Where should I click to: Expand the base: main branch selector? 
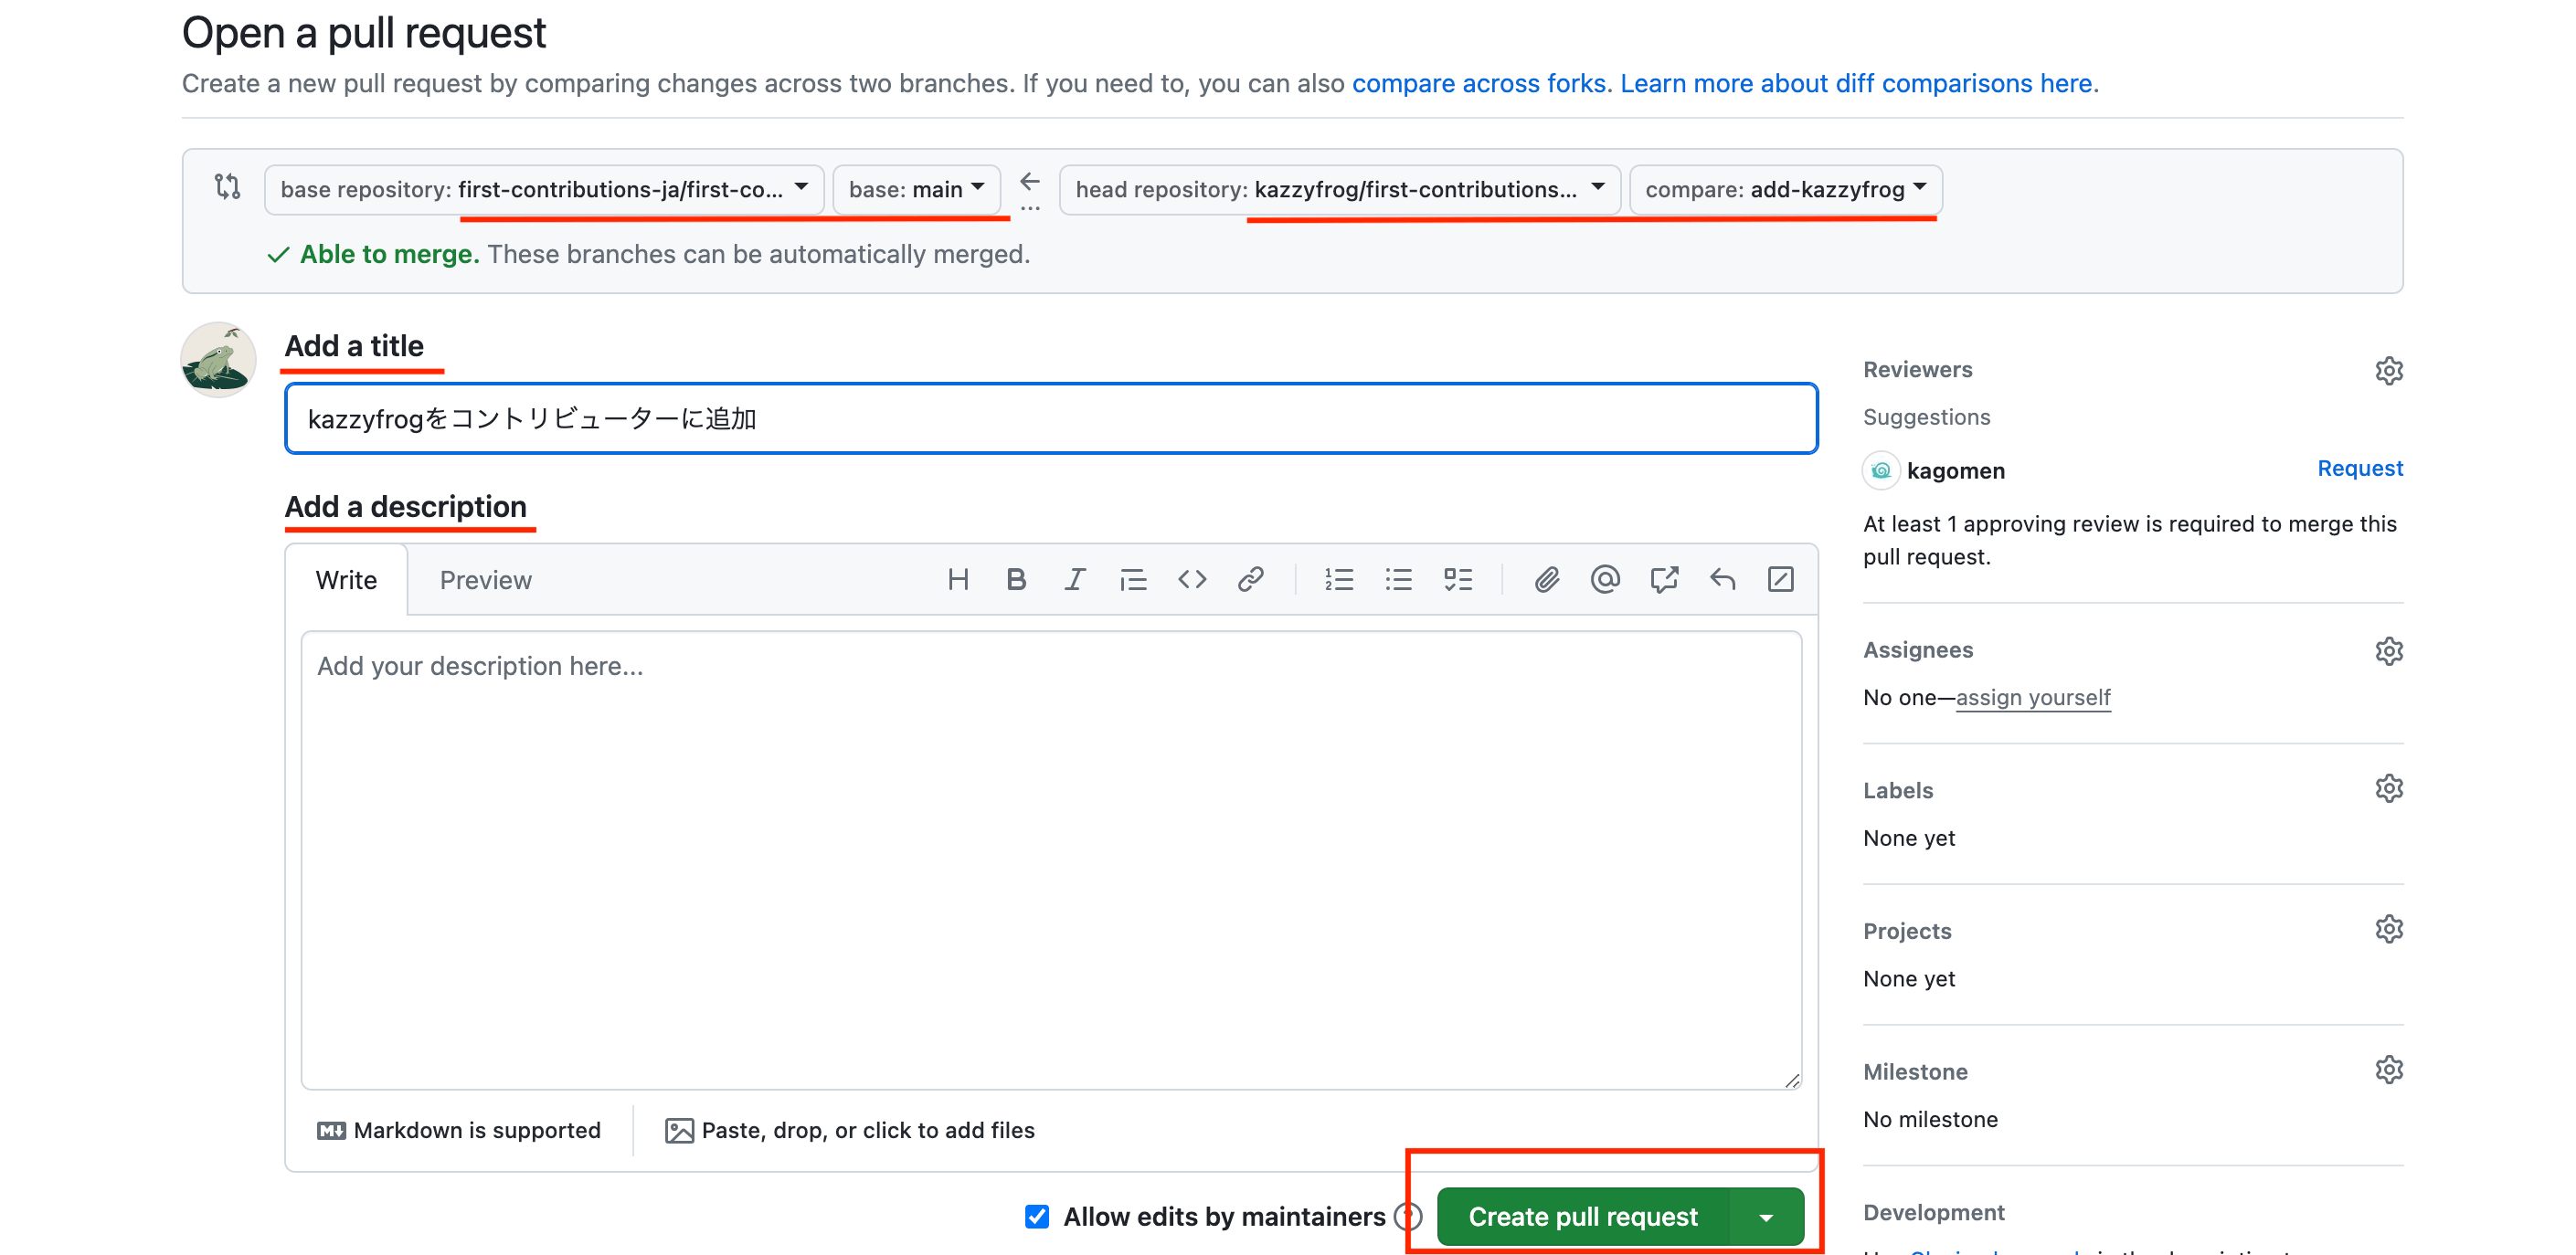[915, 189]
